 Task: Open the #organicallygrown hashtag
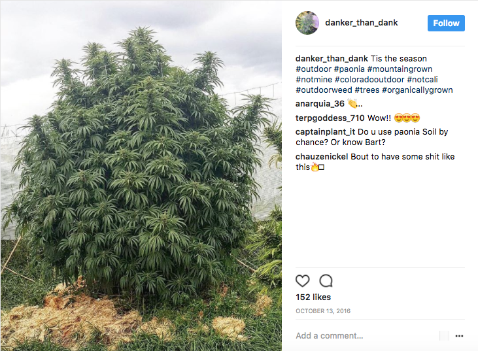[x=417, y=90]
